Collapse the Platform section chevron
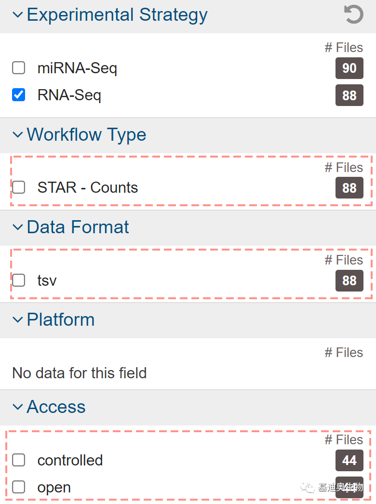Image resolution: width=376 pixels, height=504 pixels. click(x=17, y=319)
